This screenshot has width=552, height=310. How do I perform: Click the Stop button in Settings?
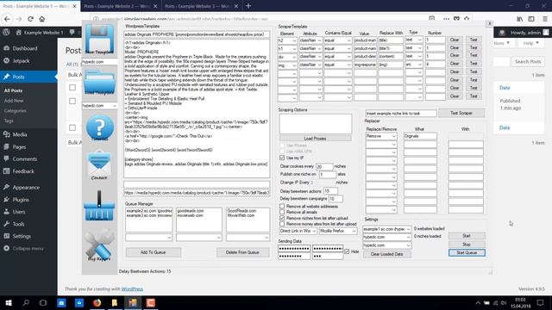click(x=467, y=245)
